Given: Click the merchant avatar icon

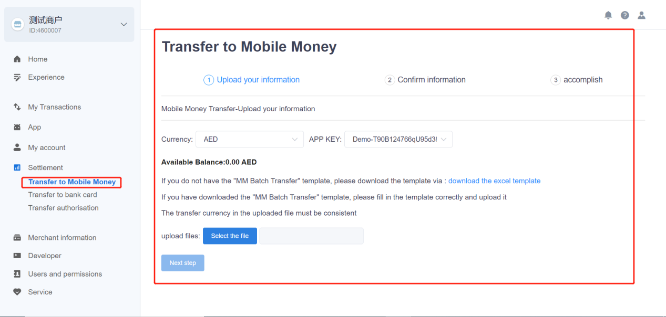Looking at the screenshot, I should point(18,25).
